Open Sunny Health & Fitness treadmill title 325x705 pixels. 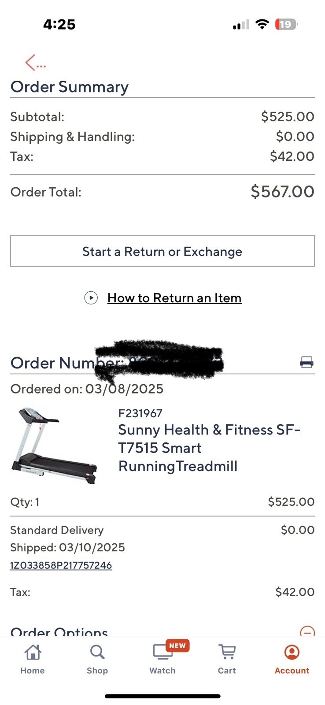[x=209, y=448]
